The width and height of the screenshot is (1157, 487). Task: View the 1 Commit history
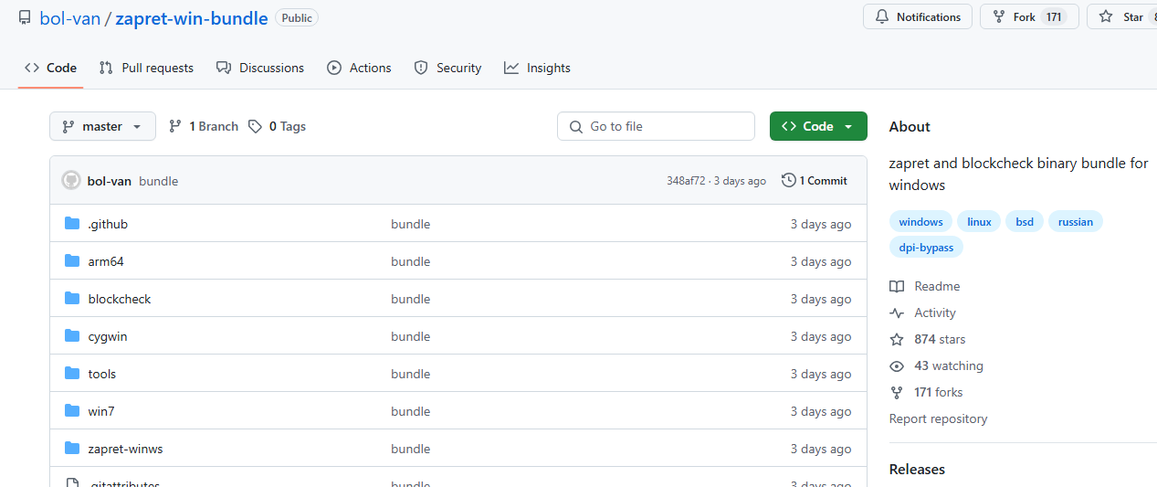(x=815, y=181)
